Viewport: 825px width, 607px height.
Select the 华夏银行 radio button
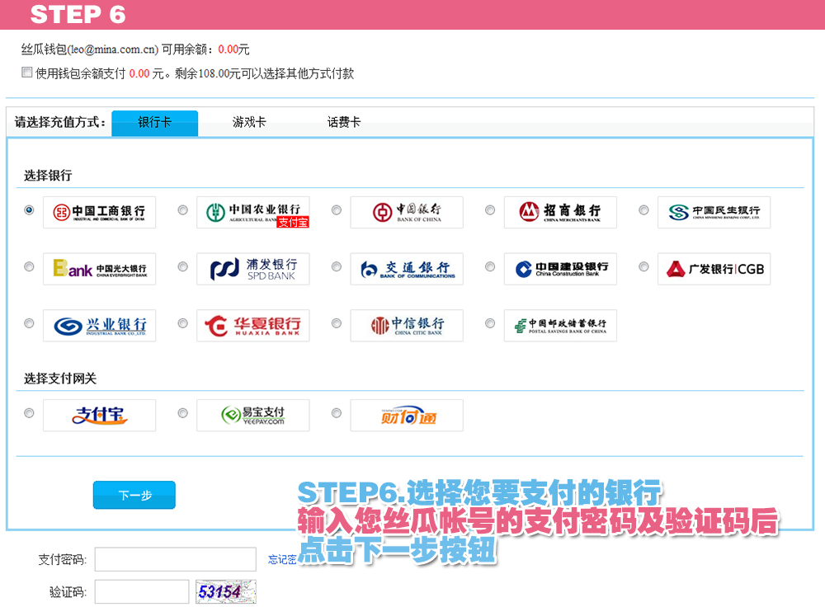(x=182, y=323)
